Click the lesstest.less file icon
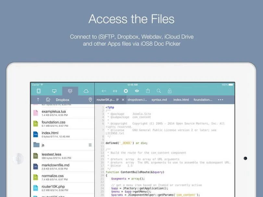 [x=36, y=156]
